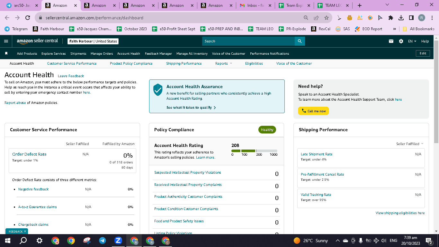The width and height of the screenshot is (439, 247).
Task: Show hidden icons in the system tray
Action: click(x=338, y=241)
